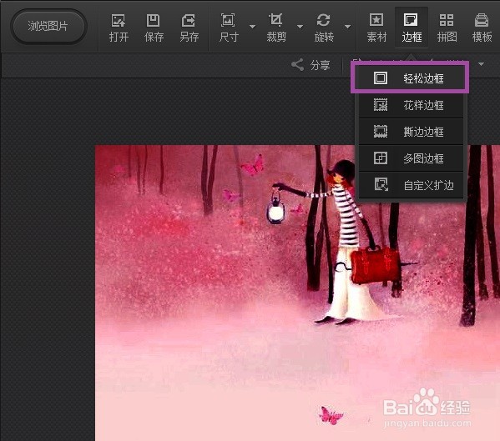Open the 拼图 collage tool
This screenshot has width=500, height=441.
click(447, 28)
